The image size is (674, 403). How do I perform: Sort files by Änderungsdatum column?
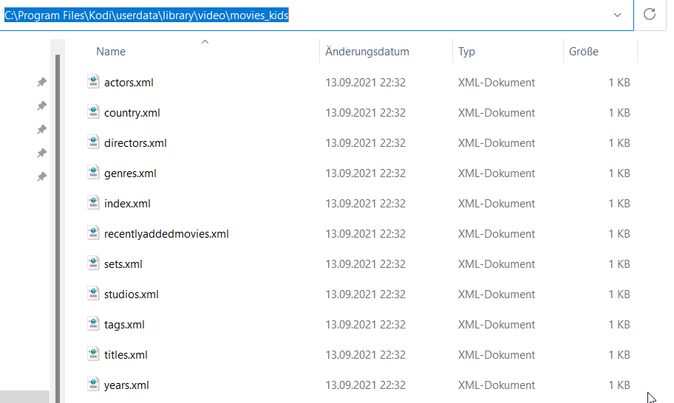[367, 52]
